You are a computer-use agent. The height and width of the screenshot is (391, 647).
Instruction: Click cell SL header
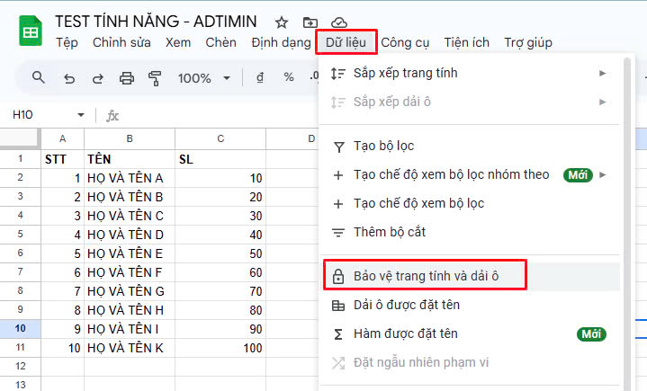pos(220,159)
